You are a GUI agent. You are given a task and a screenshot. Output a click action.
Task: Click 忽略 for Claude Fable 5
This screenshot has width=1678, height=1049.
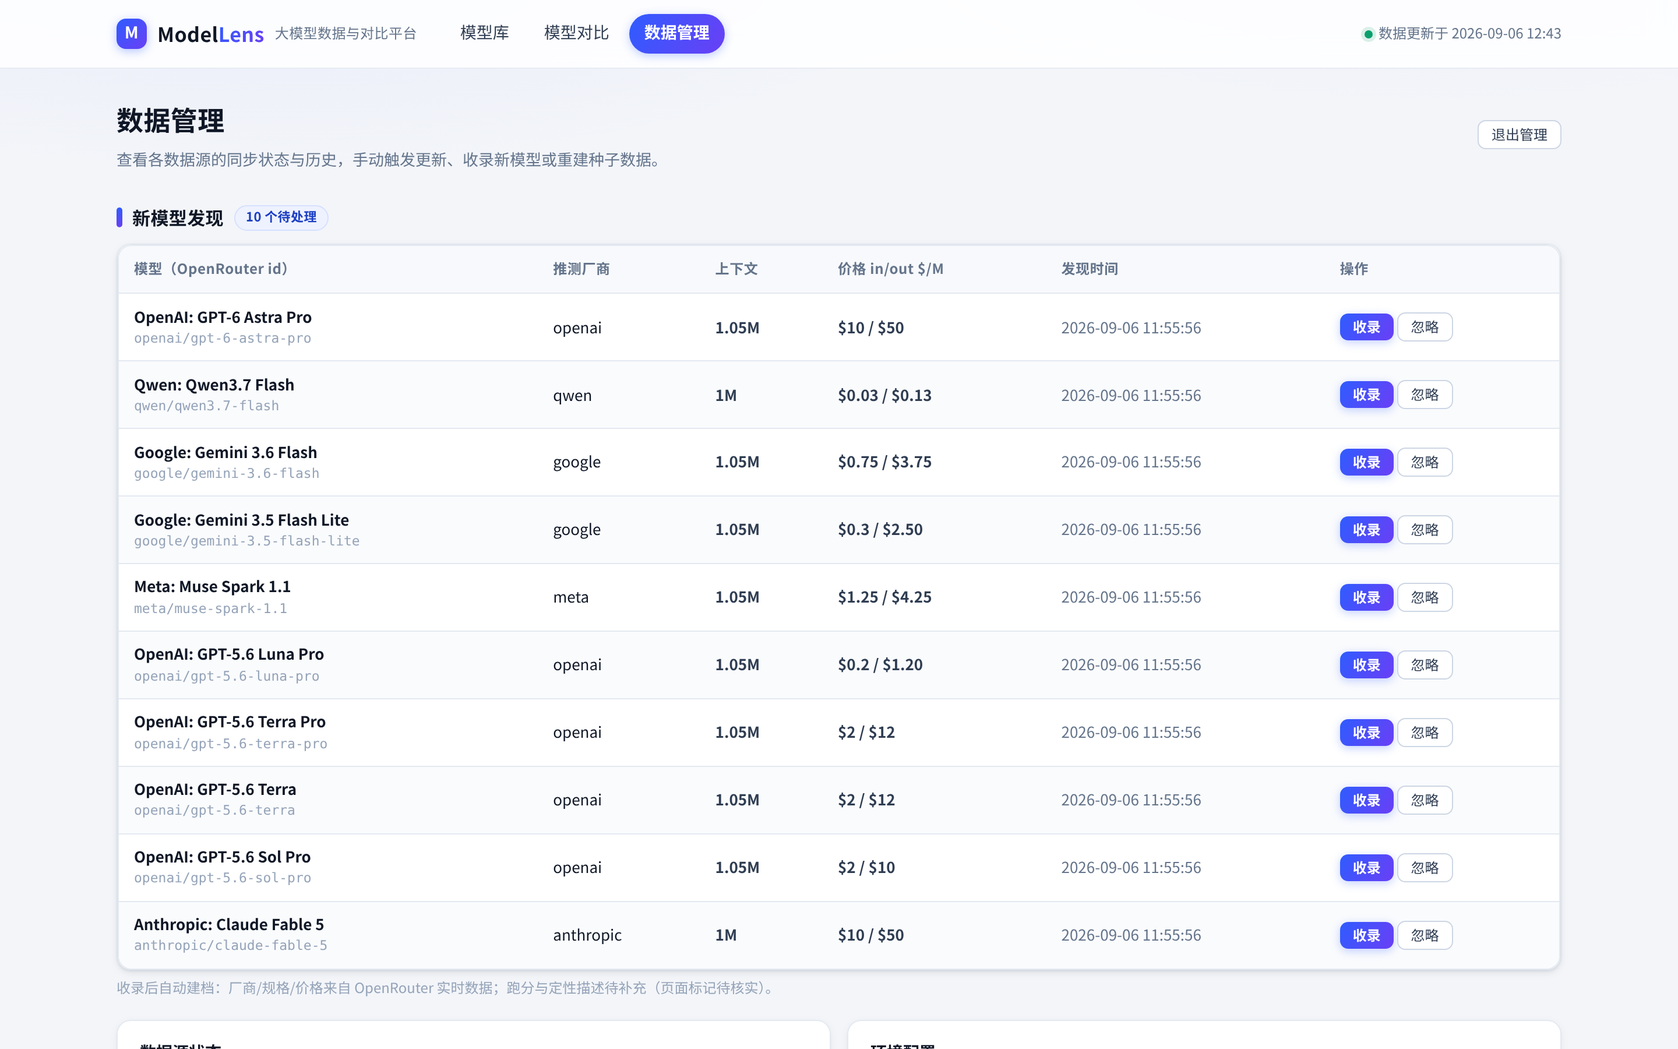tap(1424, 935)
